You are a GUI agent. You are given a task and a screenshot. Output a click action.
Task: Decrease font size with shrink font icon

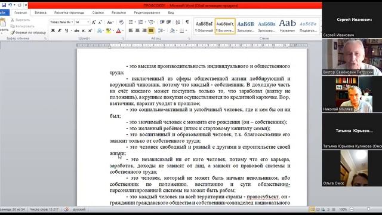[x=100, y=23]
